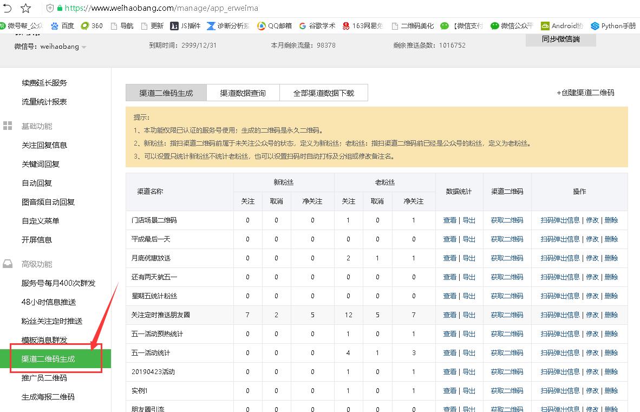Click 删除 in the 实例1 row

click(x=611, y=391)
